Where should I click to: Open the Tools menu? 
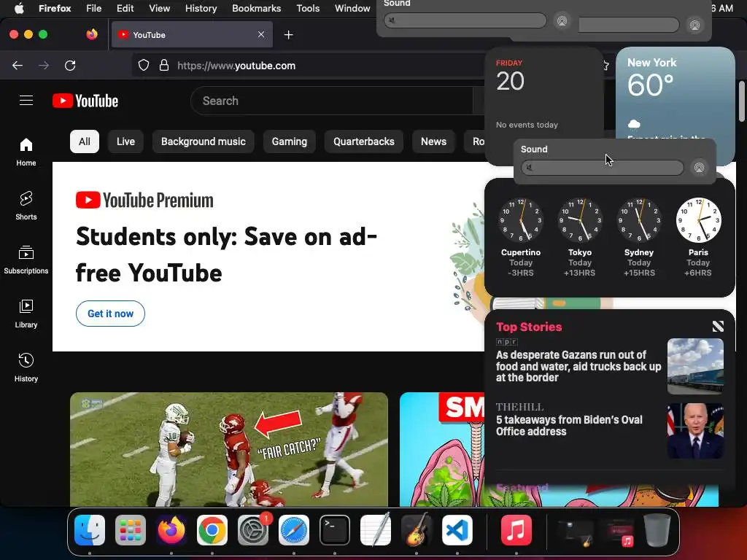tap(308, 8)
